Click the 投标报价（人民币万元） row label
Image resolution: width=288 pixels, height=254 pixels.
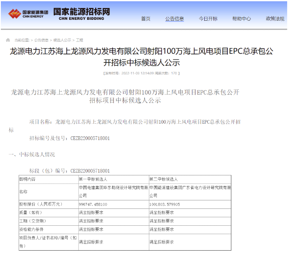tap(41, 204)
